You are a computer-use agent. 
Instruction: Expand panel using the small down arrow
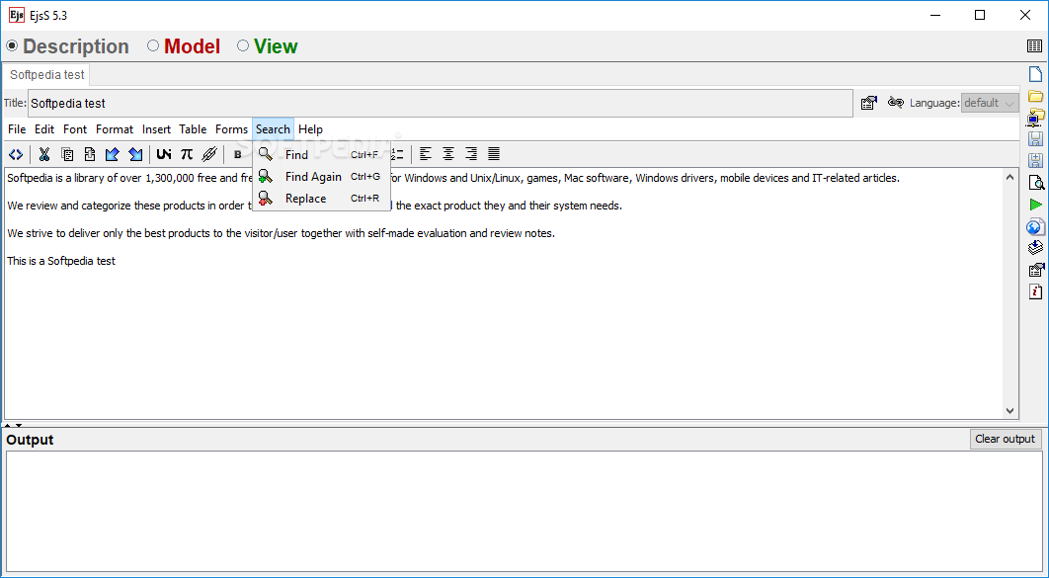point(19,426)
